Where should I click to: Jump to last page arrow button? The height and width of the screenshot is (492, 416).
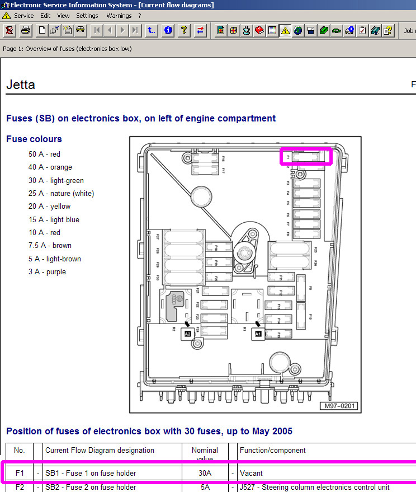pyautogui.click(x=135, y=30)
